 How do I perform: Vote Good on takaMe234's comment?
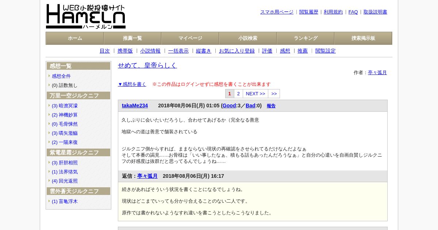click(x=229, y=106)
